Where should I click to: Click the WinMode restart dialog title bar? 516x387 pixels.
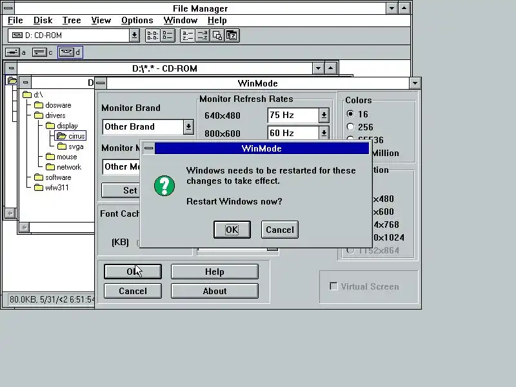click(262, 148)
